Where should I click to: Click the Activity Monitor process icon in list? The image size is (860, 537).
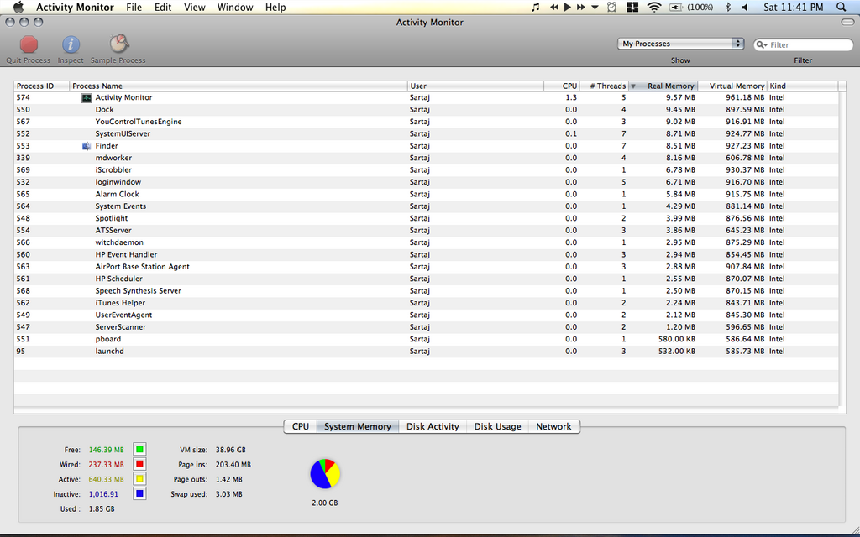tap(87, 97)
